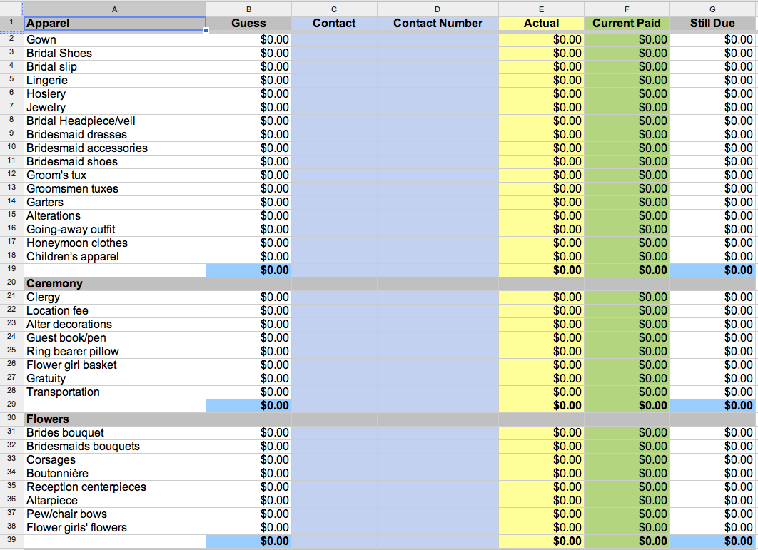
Task: Select the Still Due header cell
Action: pyautogui.click(x=712, y=24)
